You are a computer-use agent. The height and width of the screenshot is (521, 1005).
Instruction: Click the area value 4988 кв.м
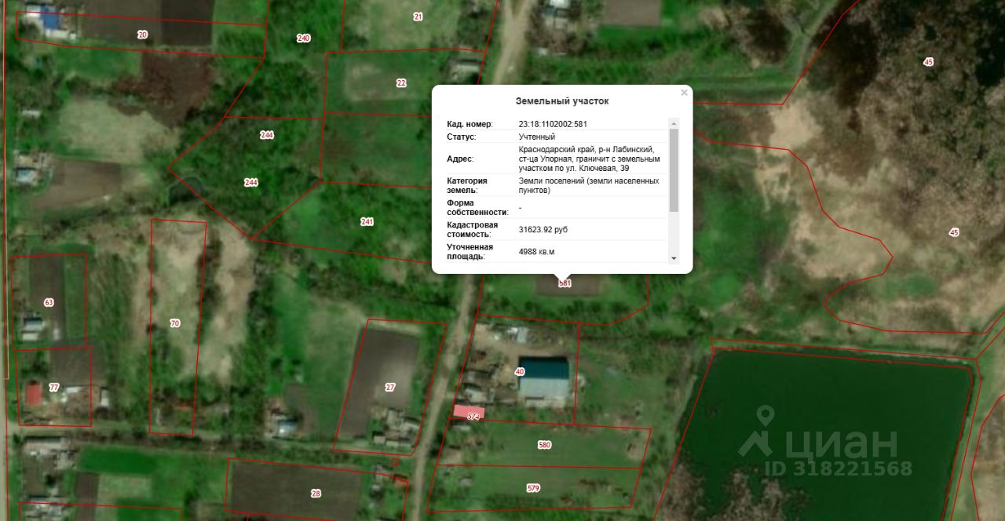point(536,252)
